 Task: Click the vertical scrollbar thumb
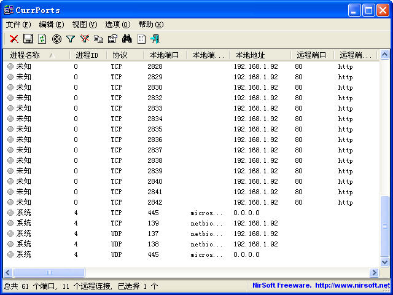[385, 226]
